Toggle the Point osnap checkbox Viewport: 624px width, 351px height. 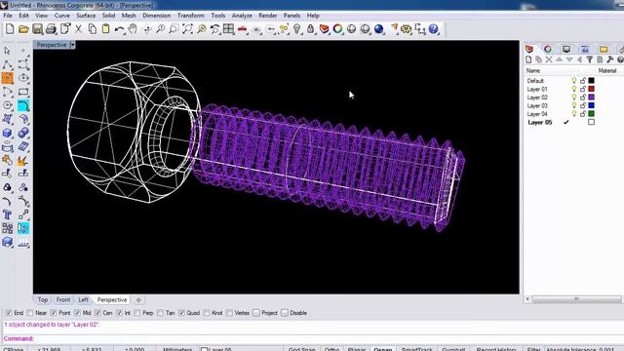click(x=54, y=313)
